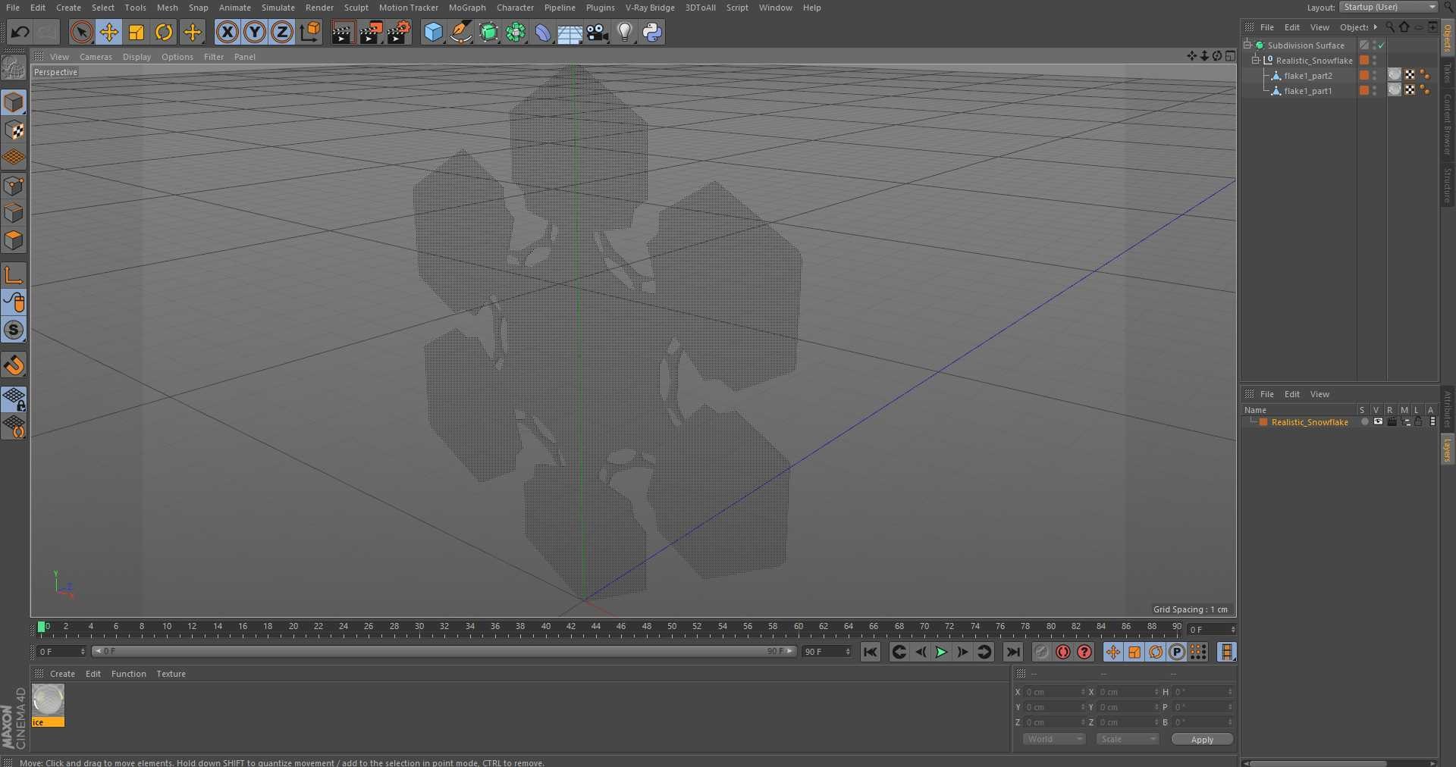1456x767 pixels.
Task: Open the V-Ray Bridge menu
Action: tap(650, 8)
